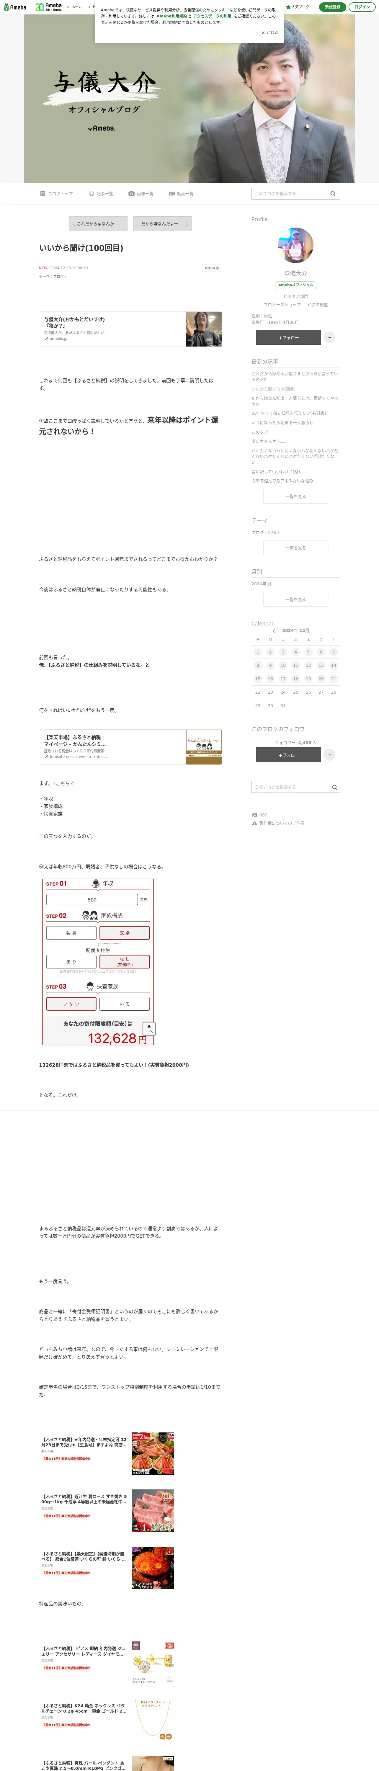Open recent article ダレカタスケテ。。。

click(269, 441)
